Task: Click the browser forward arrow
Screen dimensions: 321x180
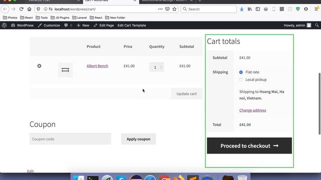Action: tap(14, 9)
